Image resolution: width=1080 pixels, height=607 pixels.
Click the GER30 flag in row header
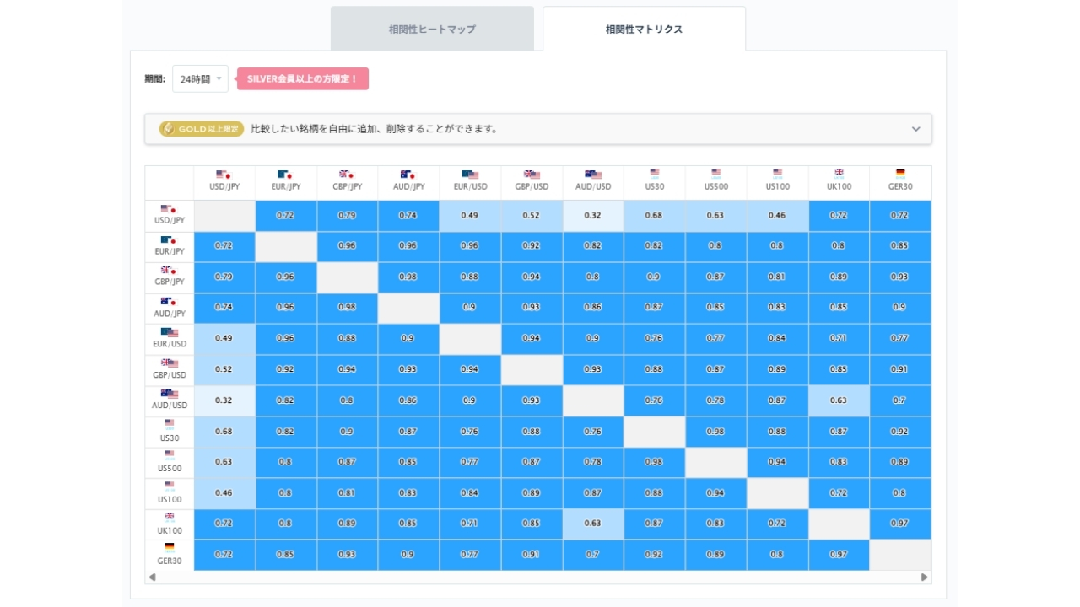170,547
